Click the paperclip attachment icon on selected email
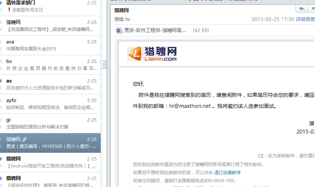This screenshot has width=315, height=187. (x=24, y=139)
